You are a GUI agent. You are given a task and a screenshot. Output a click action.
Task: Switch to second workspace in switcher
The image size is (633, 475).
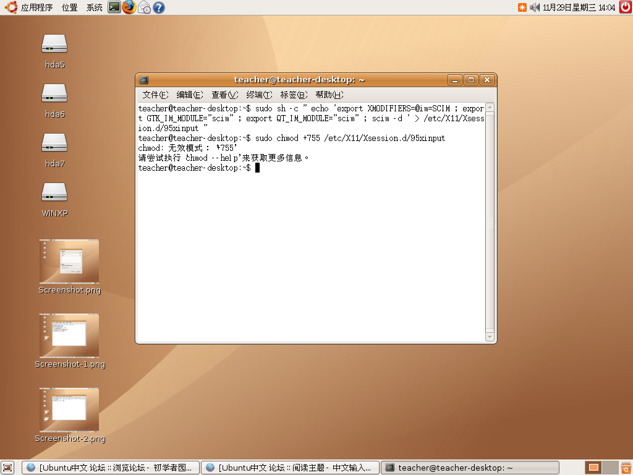point(610,468)
